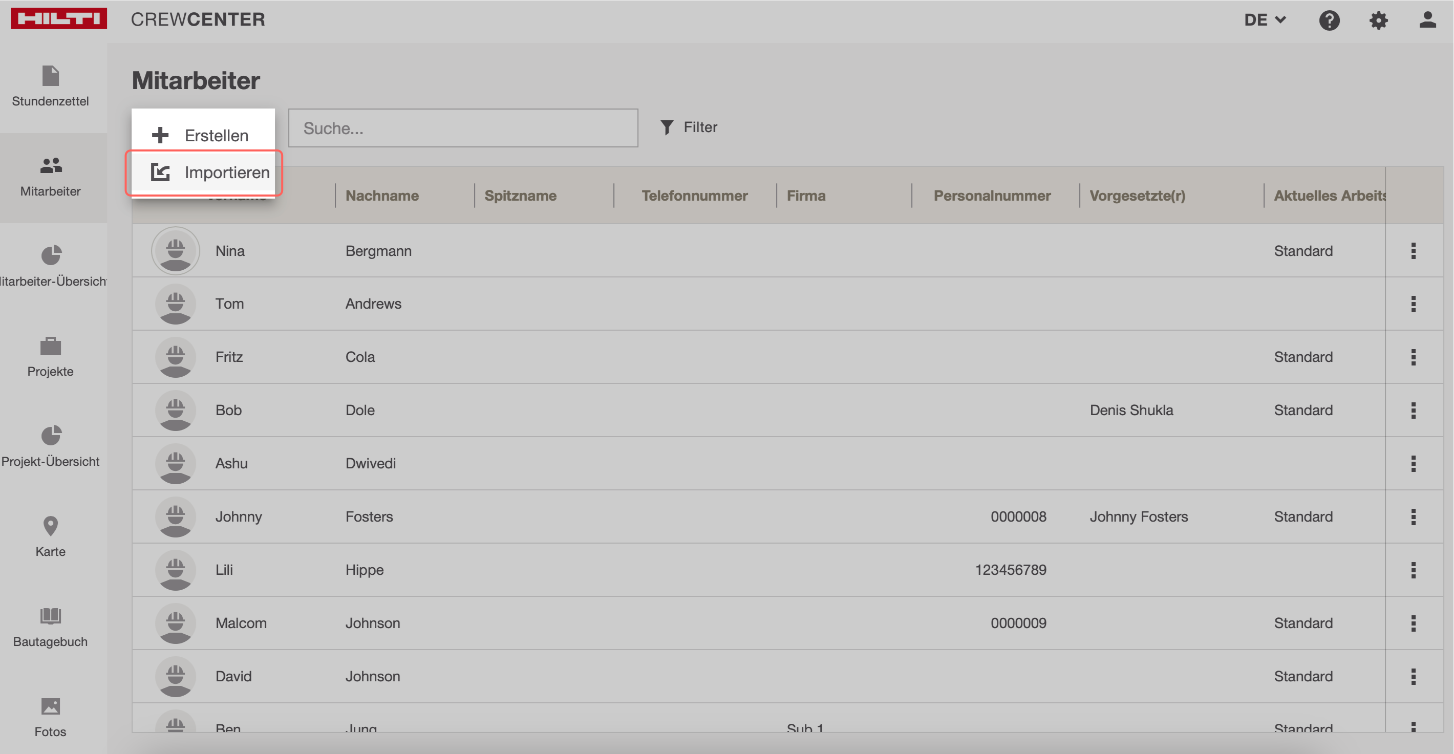
Task: Sort by Nachname column header
Action: pyautogui.click(x=382, y=196)
